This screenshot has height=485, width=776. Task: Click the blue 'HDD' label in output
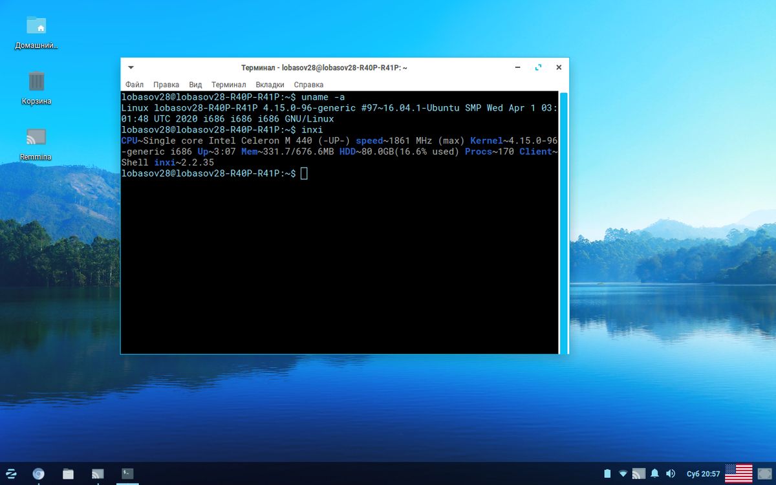[x=347, y=152]
